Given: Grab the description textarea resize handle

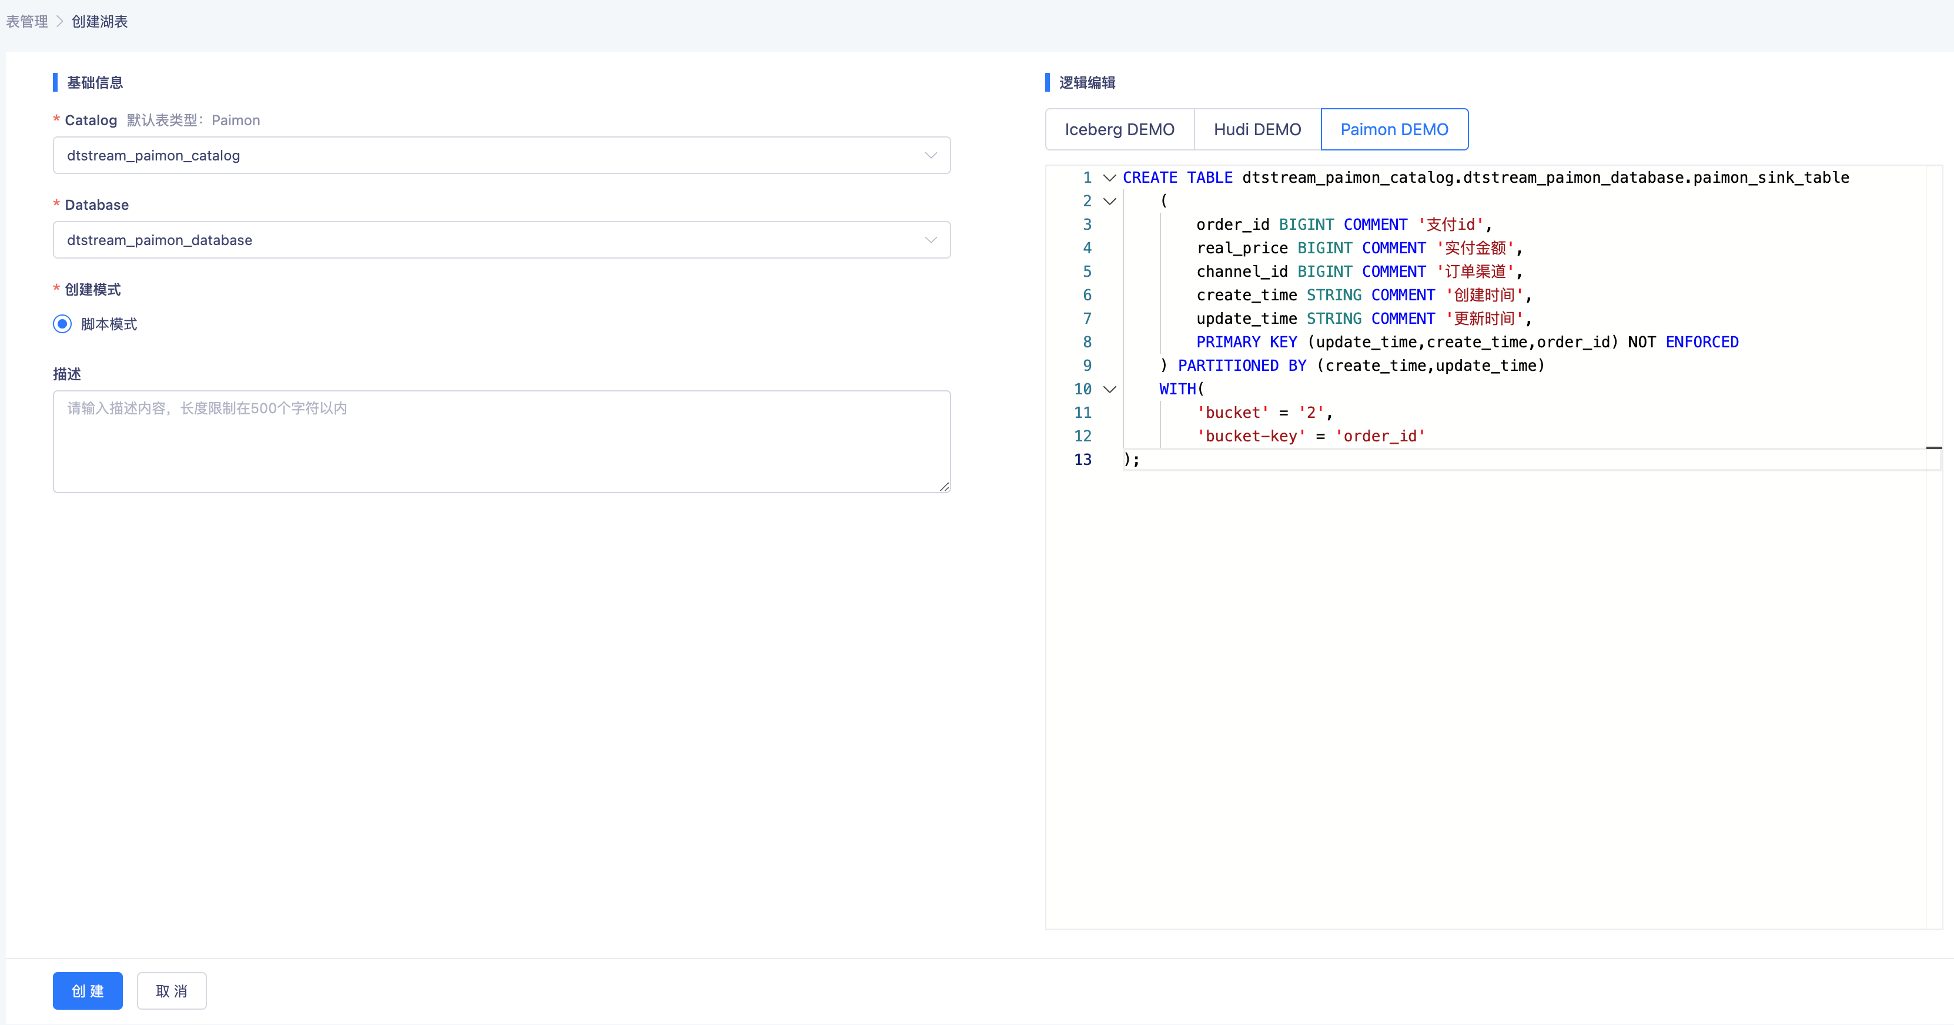Looking at the screenshot, I should 943,487.
